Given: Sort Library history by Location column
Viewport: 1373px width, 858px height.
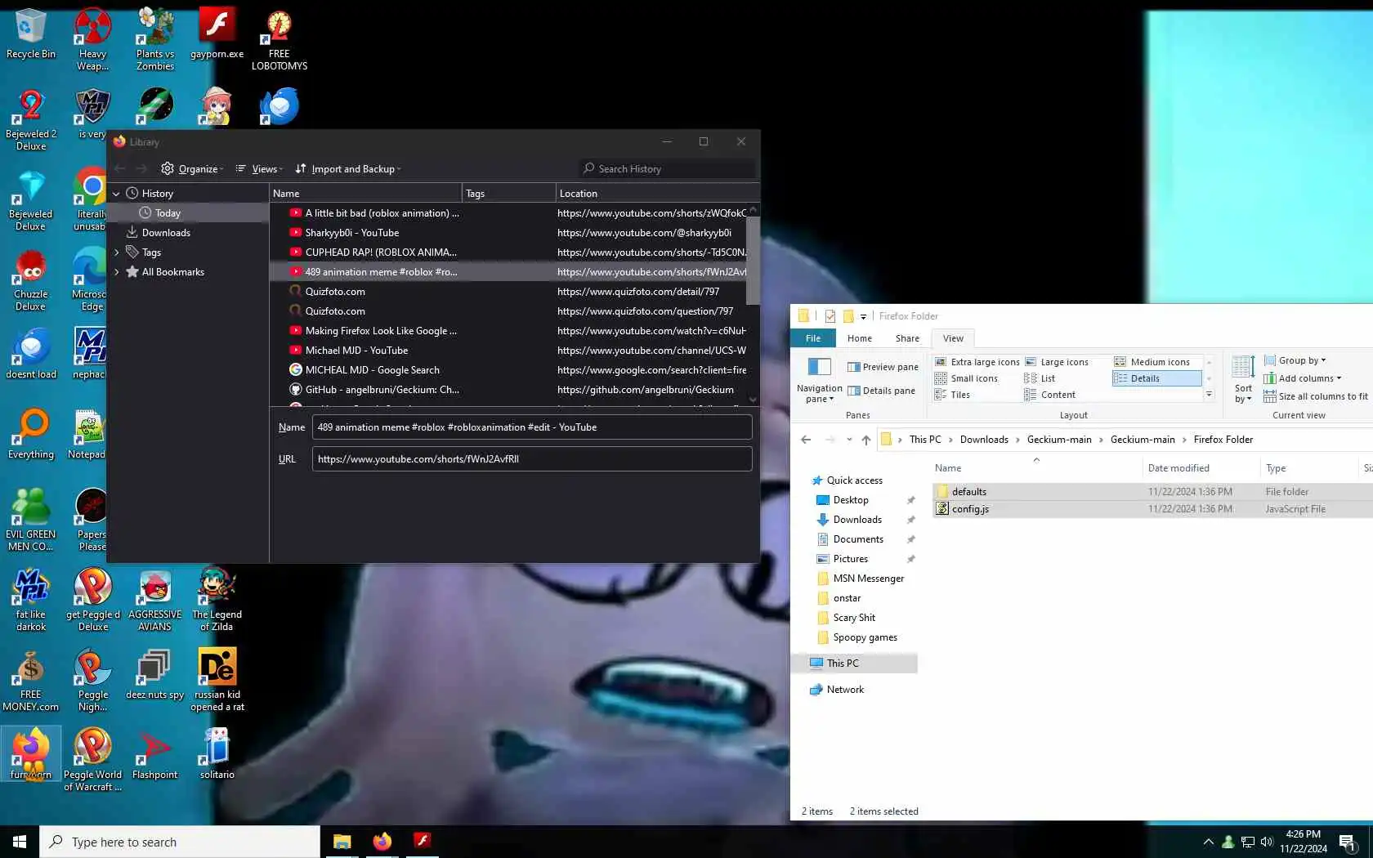Looking at the screenshot, I should (x=658, y=194).
